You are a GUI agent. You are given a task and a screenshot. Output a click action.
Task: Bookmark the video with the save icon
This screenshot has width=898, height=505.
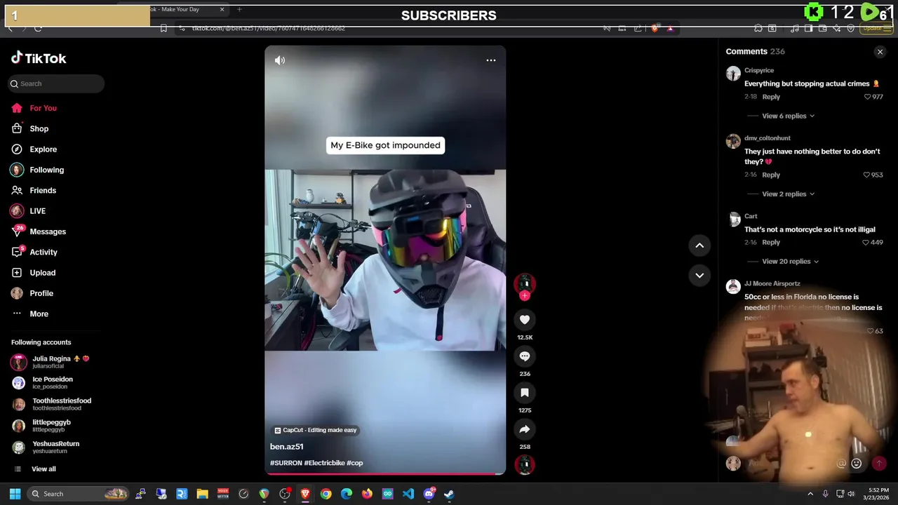tap(525, 393)
